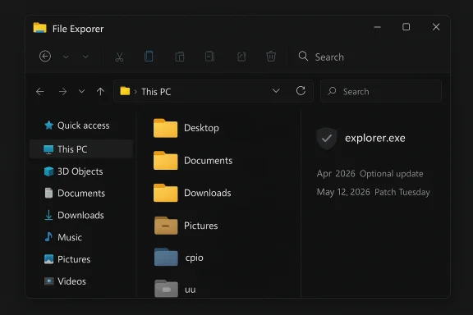Click the Paste clipboard icon
Viewport: 473px width, 315px height.
(180, 57)
